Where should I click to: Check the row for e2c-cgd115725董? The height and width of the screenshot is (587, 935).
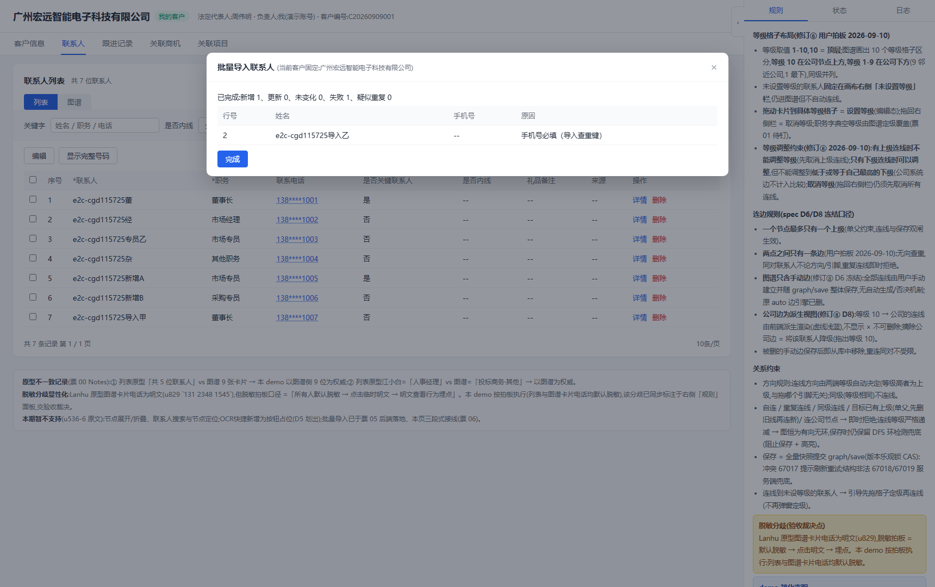[x=33, y=199]
